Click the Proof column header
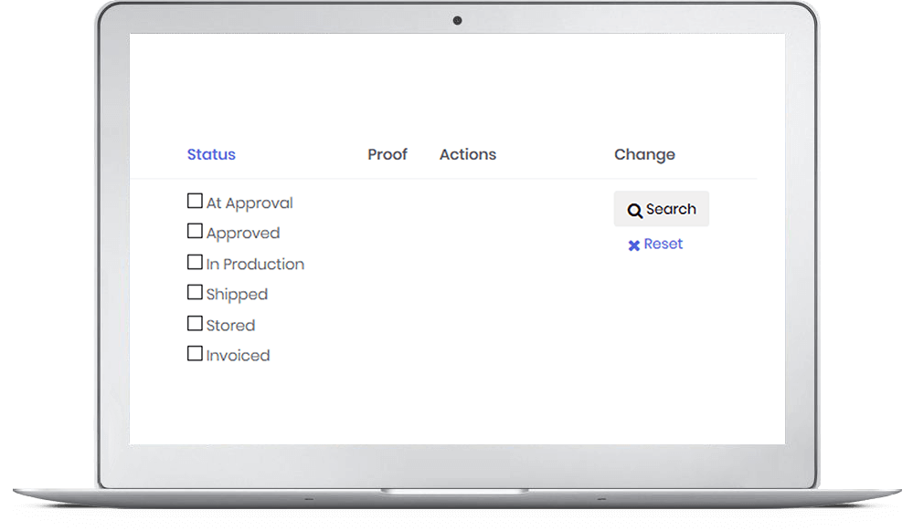Viewport: 913px width, 531px height. tap(387, 155)
